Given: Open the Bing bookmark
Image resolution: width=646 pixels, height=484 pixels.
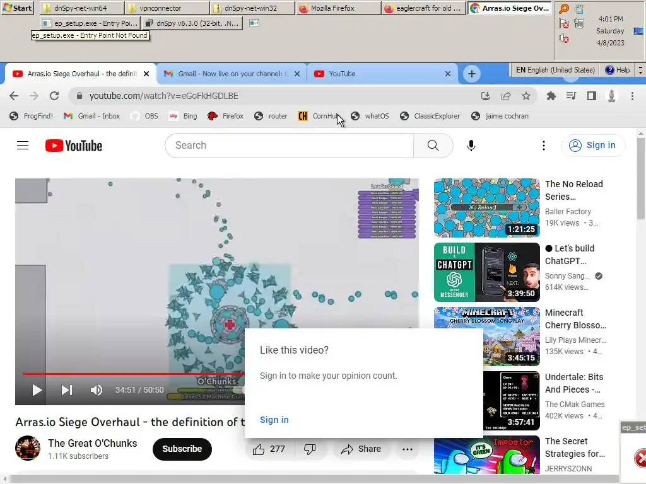Looking at the screenshot, I should pyautogui.click(x=184, y=116).
